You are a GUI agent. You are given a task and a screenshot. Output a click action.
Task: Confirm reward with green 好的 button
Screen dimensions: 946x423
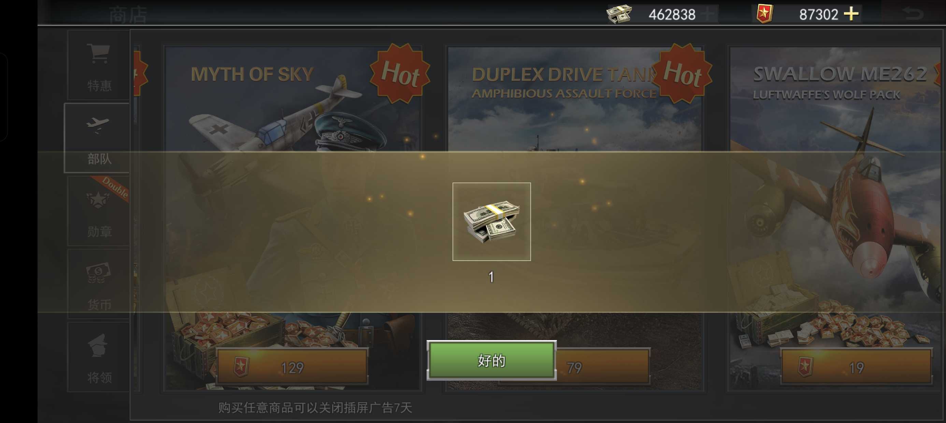[491, 360]
